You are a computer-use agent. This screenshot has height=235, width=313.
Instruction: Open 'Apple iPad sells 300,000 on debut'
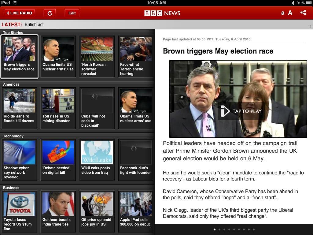pyautogui.click(x=136, y=212)
